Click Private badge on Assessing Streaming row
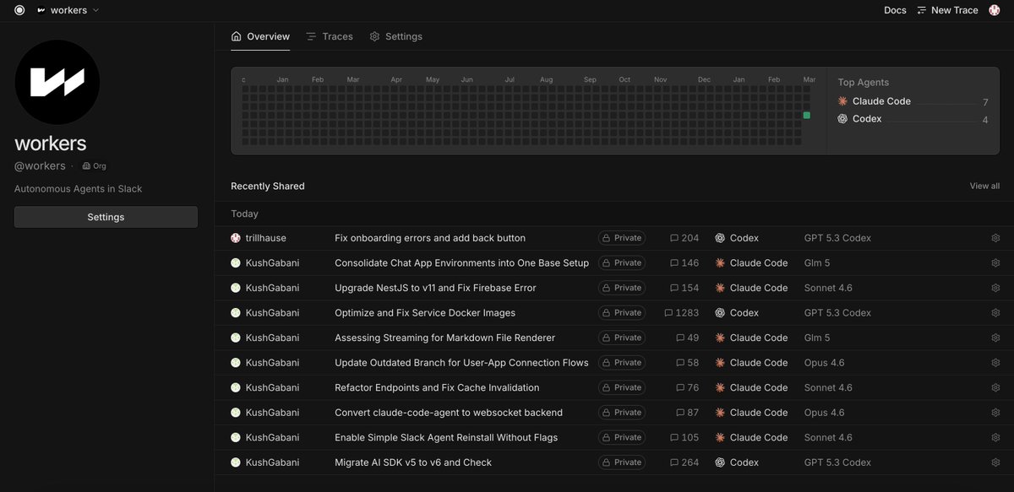The width and height of the screenshot is (1014, 492). click(x=622, y=338)
